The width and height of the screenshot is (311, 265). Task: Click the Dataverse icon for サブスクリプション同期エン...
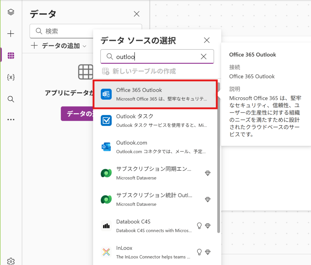point(106,173)
